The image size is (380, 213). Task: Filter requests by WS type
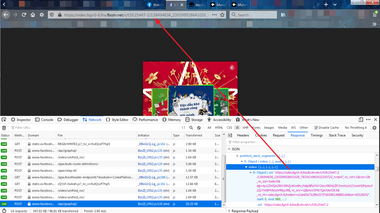pyautogui.click(x=293, y=128)
